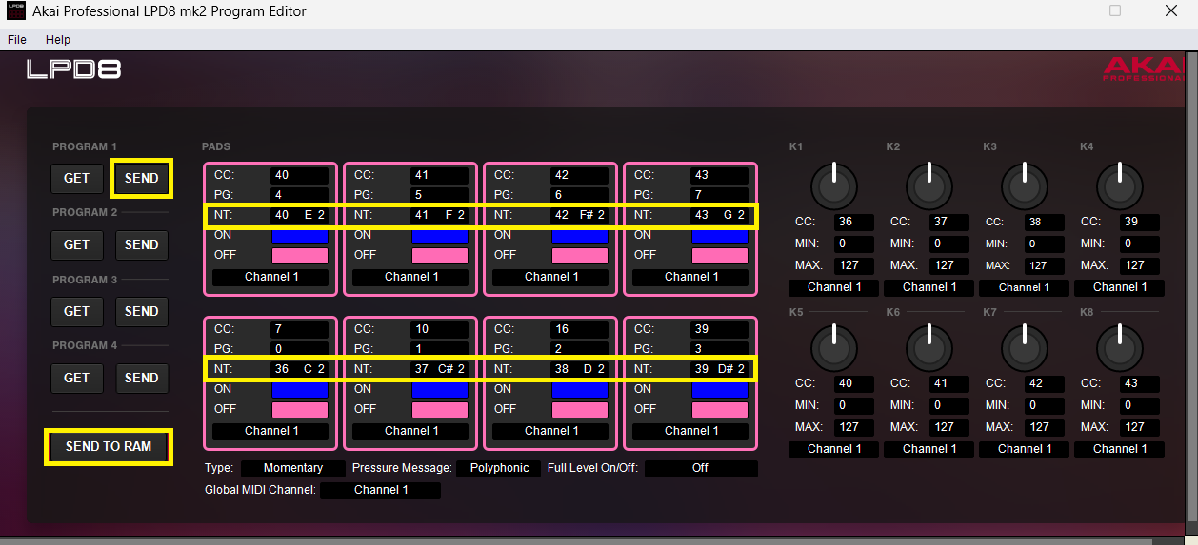The width and height of the screenshot is (1198, 545).
Task: Click the K2 MIN field
Action: tap(949, 243)
